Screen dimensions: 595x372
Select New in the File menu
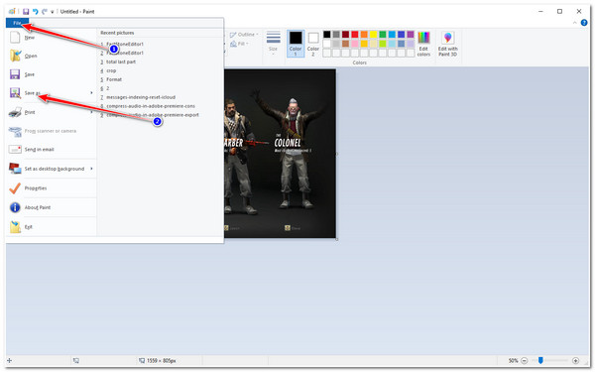[x=52, y=38]
